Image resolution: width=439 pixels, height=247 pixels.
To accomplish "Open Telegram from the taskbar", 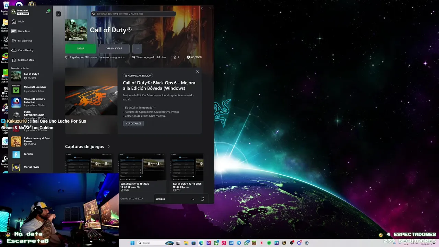I will [x=239, y=243].
